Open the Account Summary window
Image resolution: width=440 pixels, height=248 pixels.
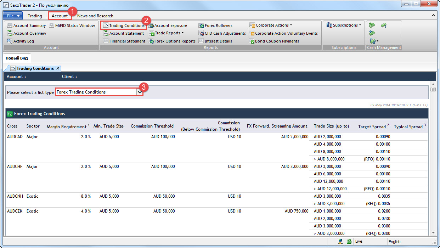point(27,26)
